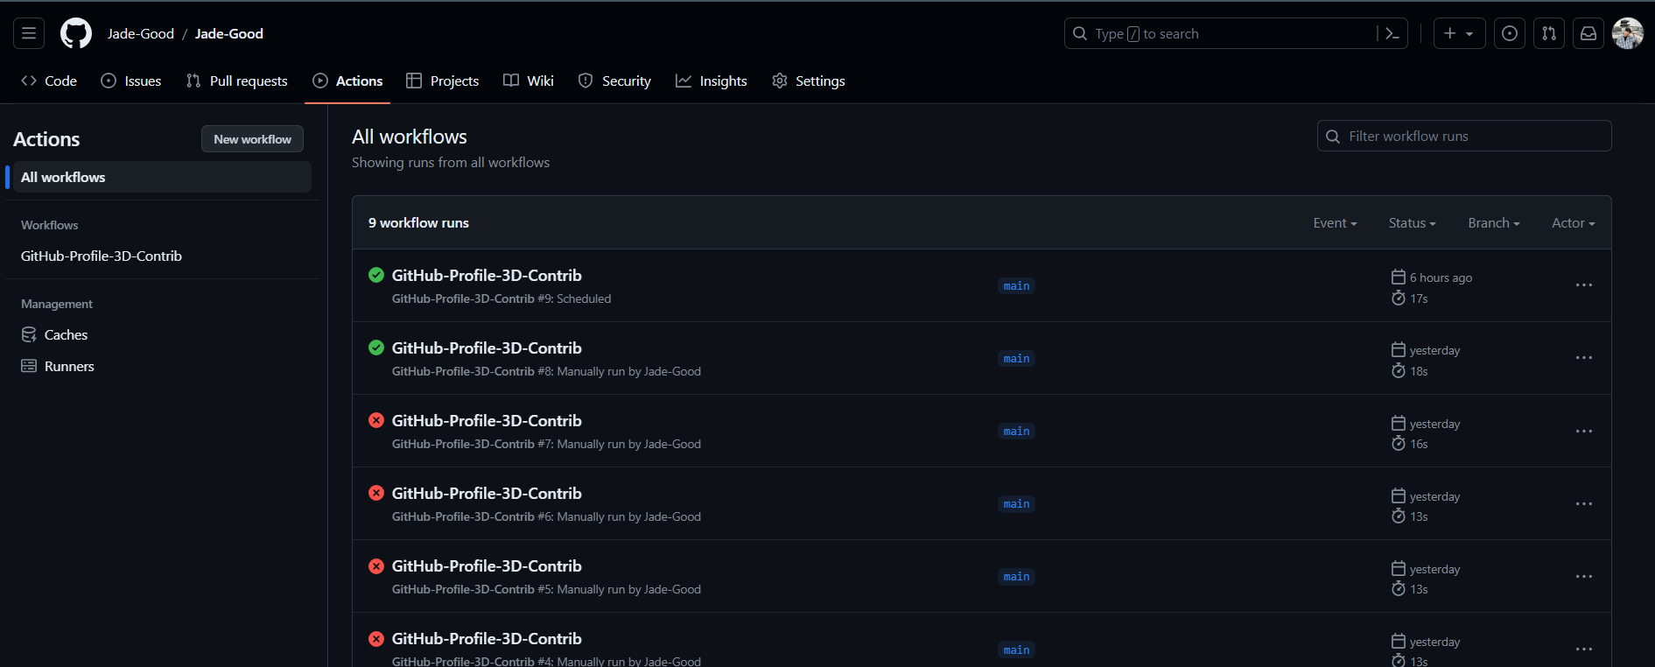Open run #4 workflow title link
Viewport: 1655px width, 667px height.
(487, 638)
